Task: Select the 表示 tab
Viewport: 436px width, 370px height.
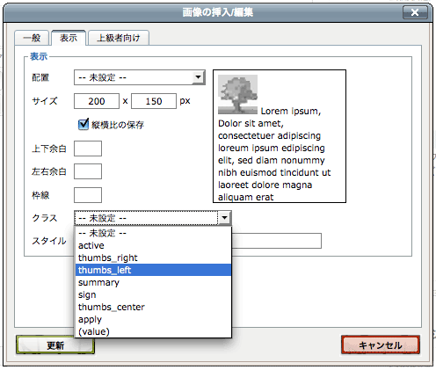Action: click(x=69, y=38)
